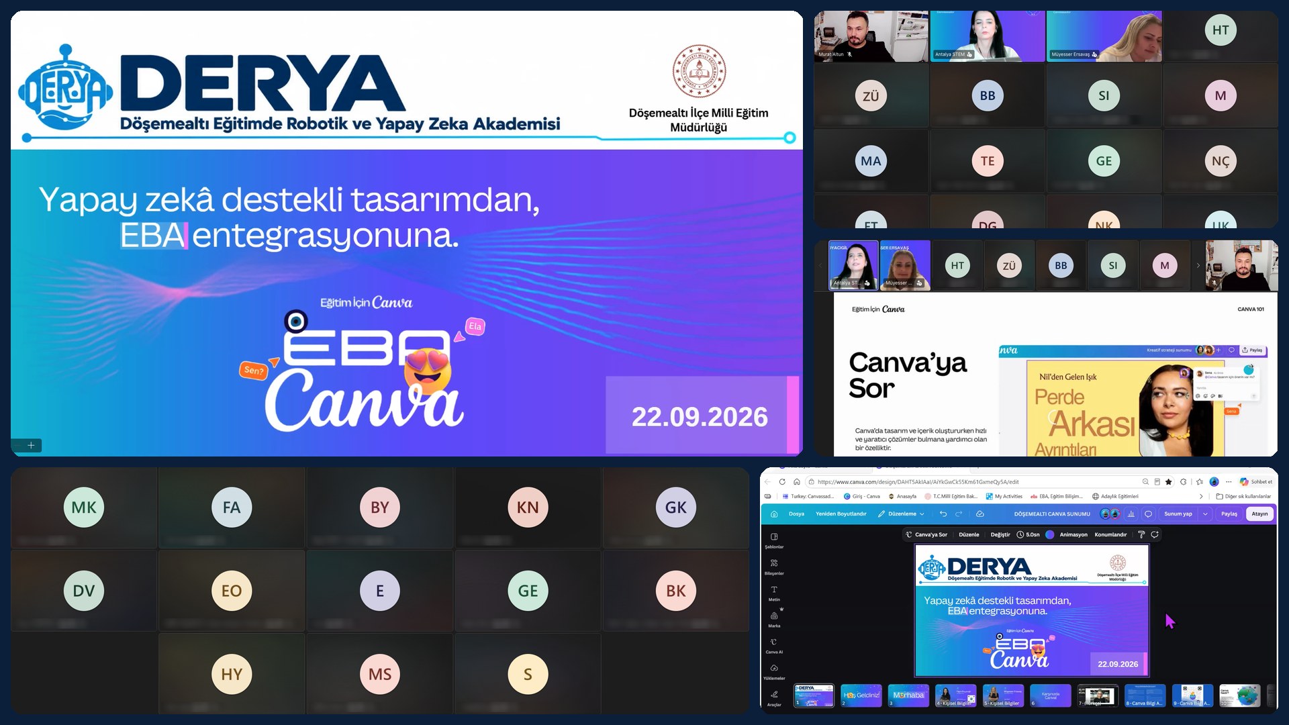
Task: Open Şablonlar panel in Canva sidebar
Action: 774,540
